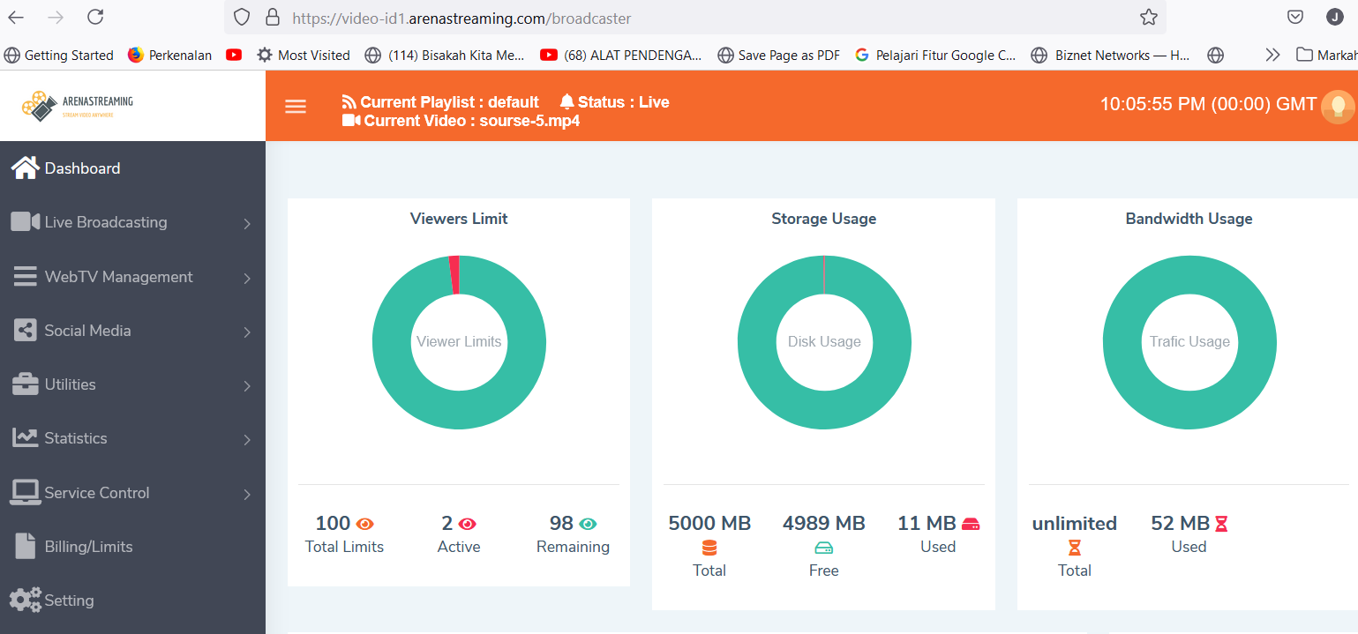Click the red eye icon beside Active
The height and width of the screenshot is (634, 1358).
468,524
